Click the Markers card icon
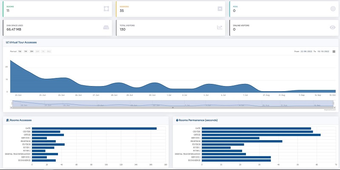Viewport: 340px width, 170px height. click(220, 9)
